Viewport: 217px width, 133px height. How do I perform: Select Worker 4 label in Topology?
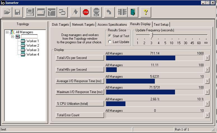33,54
